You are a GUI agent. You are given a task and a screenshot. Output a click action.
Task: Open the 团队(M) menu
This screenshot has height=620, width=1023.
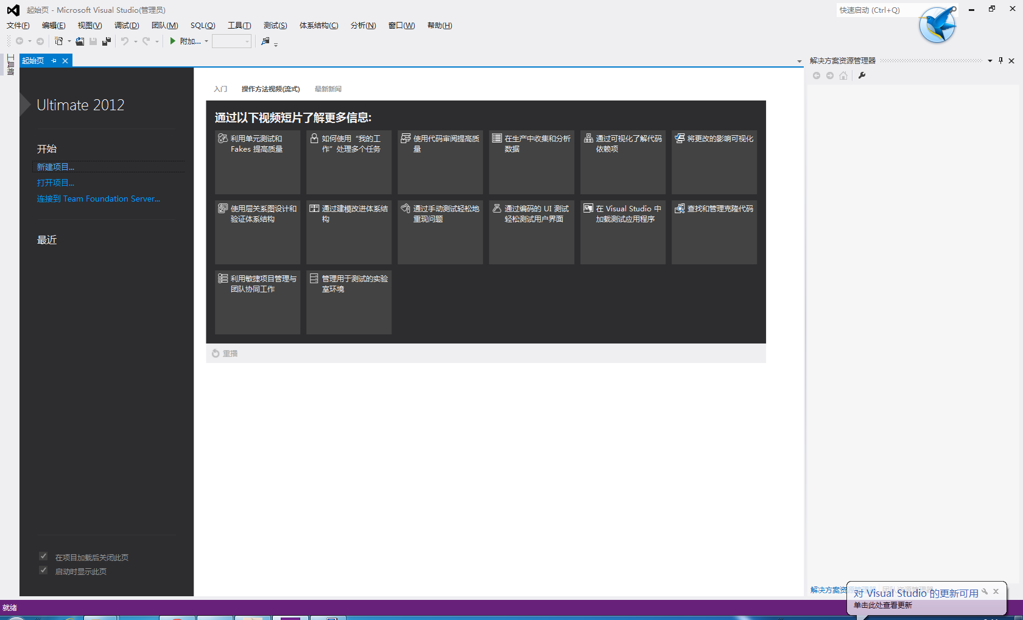[x=165, y=26]
